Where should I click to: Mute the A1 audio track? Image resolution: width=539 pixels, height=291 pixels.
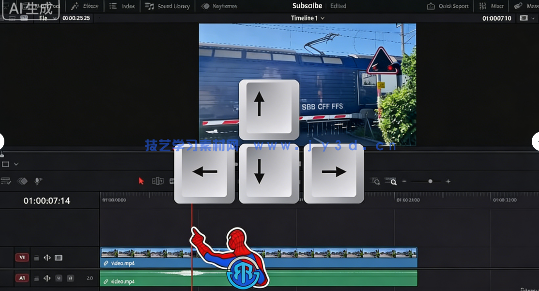[58, 278]
